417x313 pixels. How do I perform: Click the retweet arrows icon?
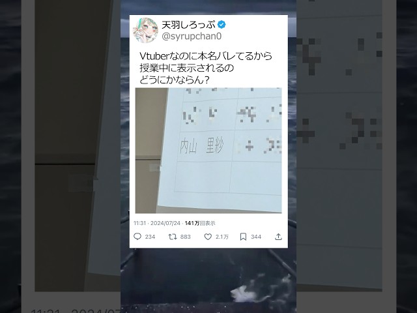point(173,237)
